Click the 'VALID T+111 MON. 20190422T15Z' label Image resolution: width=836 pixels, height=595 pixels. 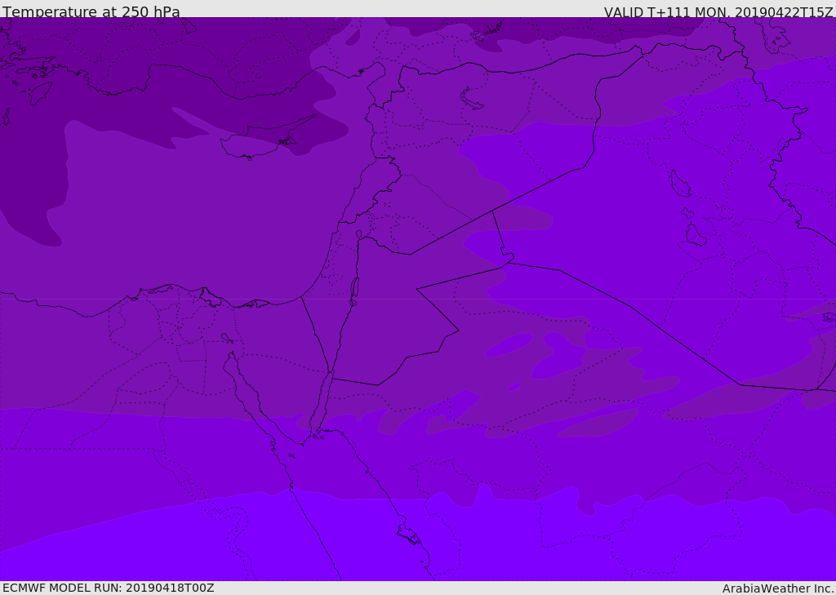point(718,11)
